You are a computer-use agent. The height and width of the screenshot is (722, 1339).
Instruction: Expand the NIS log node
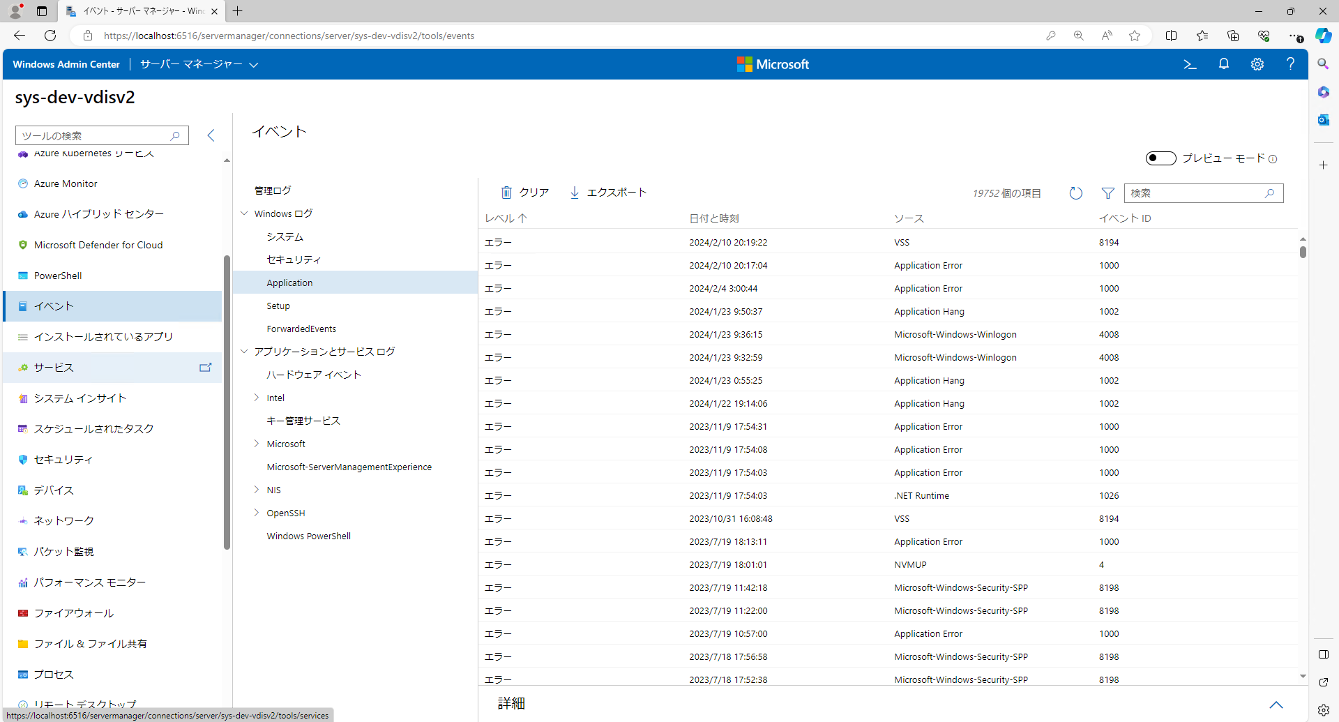[x=257, y=490]
